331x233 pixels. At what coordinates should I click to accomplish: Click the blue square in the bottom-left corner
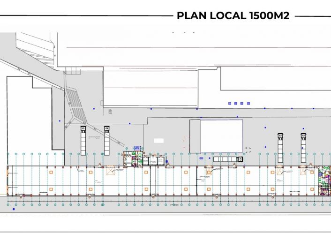coord(14,210)
